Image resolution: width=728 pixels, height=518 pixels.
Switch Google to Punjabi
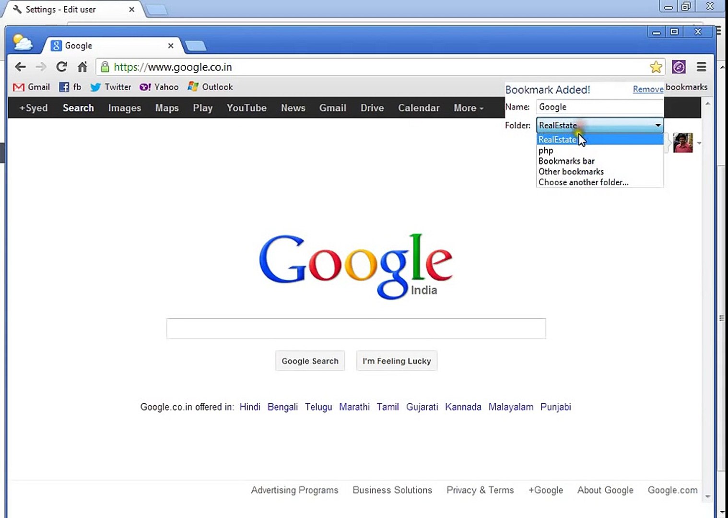[555, 407]
